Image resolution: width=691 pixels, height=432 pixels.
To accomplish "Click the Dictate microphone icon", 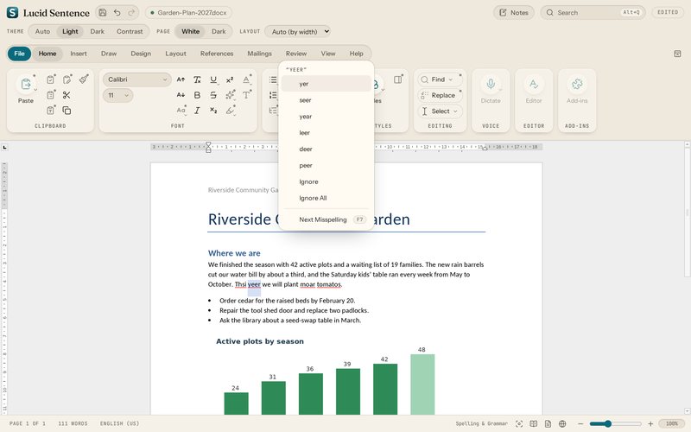I will tap(491, 84).
